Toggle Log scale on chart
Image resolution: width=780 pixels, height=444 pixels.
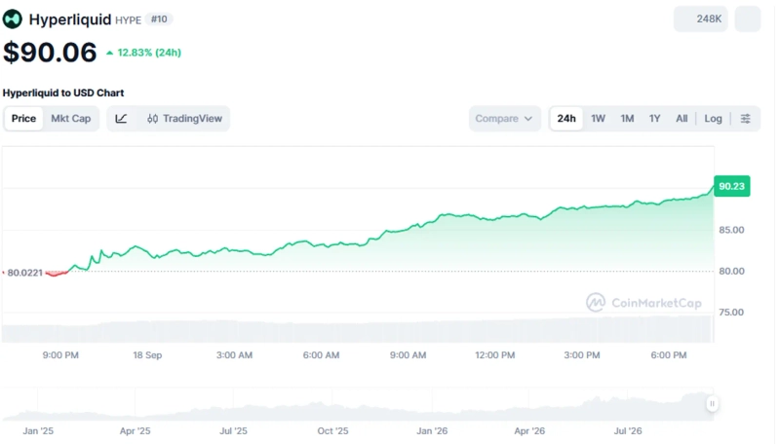pyautogui.click(x=713, y=119)
